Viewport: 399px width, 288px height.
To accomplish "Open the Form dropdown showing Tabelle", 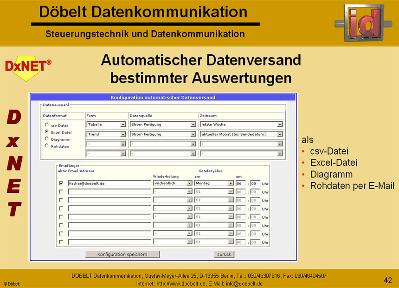I will 106,124.
